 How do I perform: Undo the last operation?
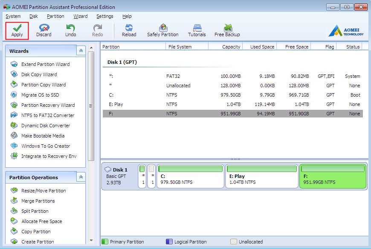(x=70, y=31)
